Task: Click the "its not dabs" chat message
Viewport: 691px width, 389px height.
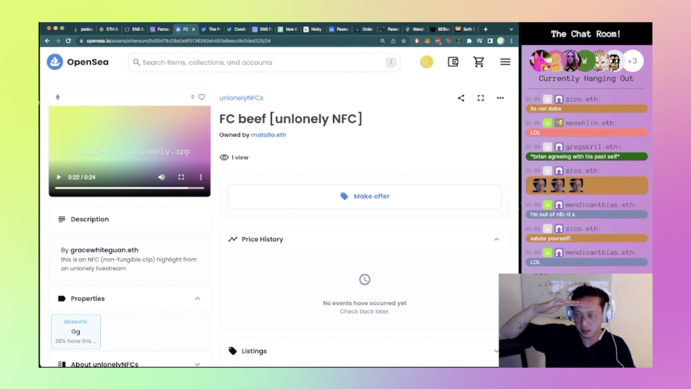Action: (x=586, y=108)
